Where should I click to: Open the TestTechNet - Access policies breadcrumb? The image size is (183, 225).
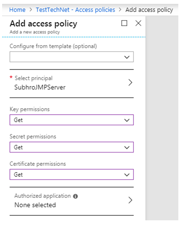click(x=75, y=10)
